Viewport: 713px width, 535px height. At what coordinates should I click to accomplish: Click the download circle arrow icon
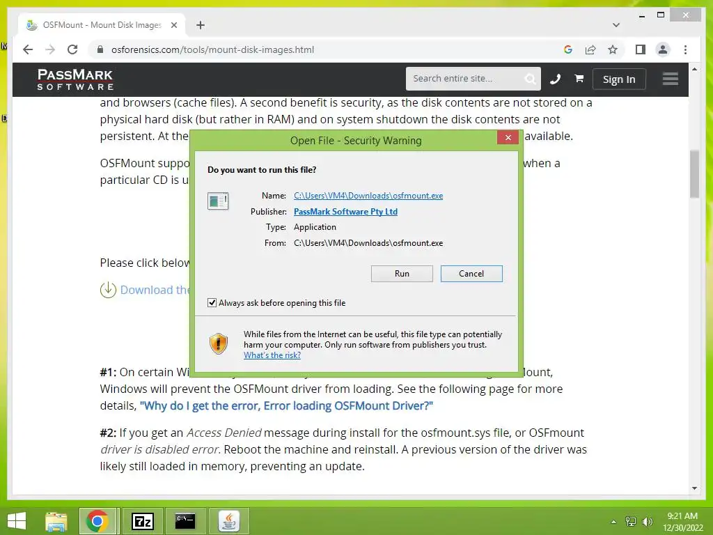tap(108, 290)
